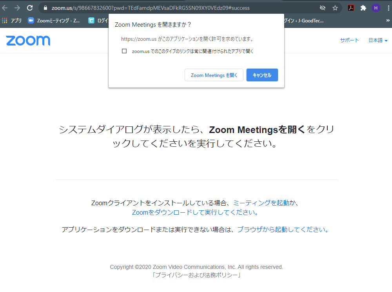Open the Zoomミーティング bookmark
392x292 pixels.
[x=54, y=20]
